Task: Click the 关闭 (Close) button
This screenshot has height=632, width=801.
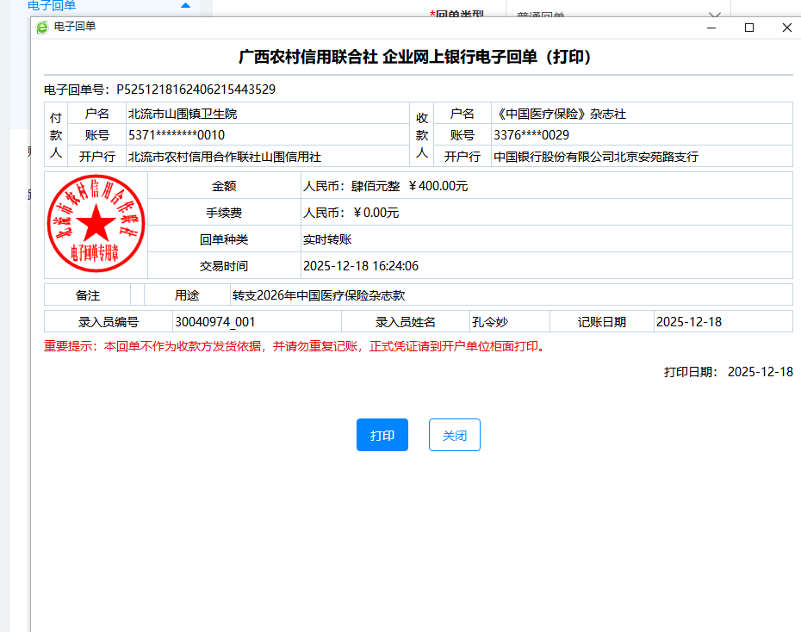Action: (454, 435)
